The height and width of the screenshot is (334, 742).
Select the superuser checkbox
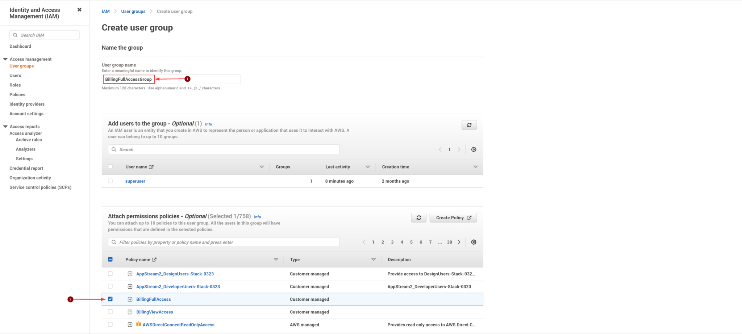[x=111, y=181]
